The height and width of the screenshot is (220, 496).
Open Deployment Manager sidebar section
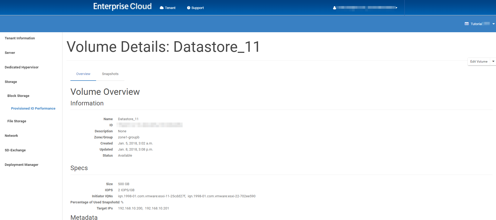pyautogui.click(x=21, y=165)
